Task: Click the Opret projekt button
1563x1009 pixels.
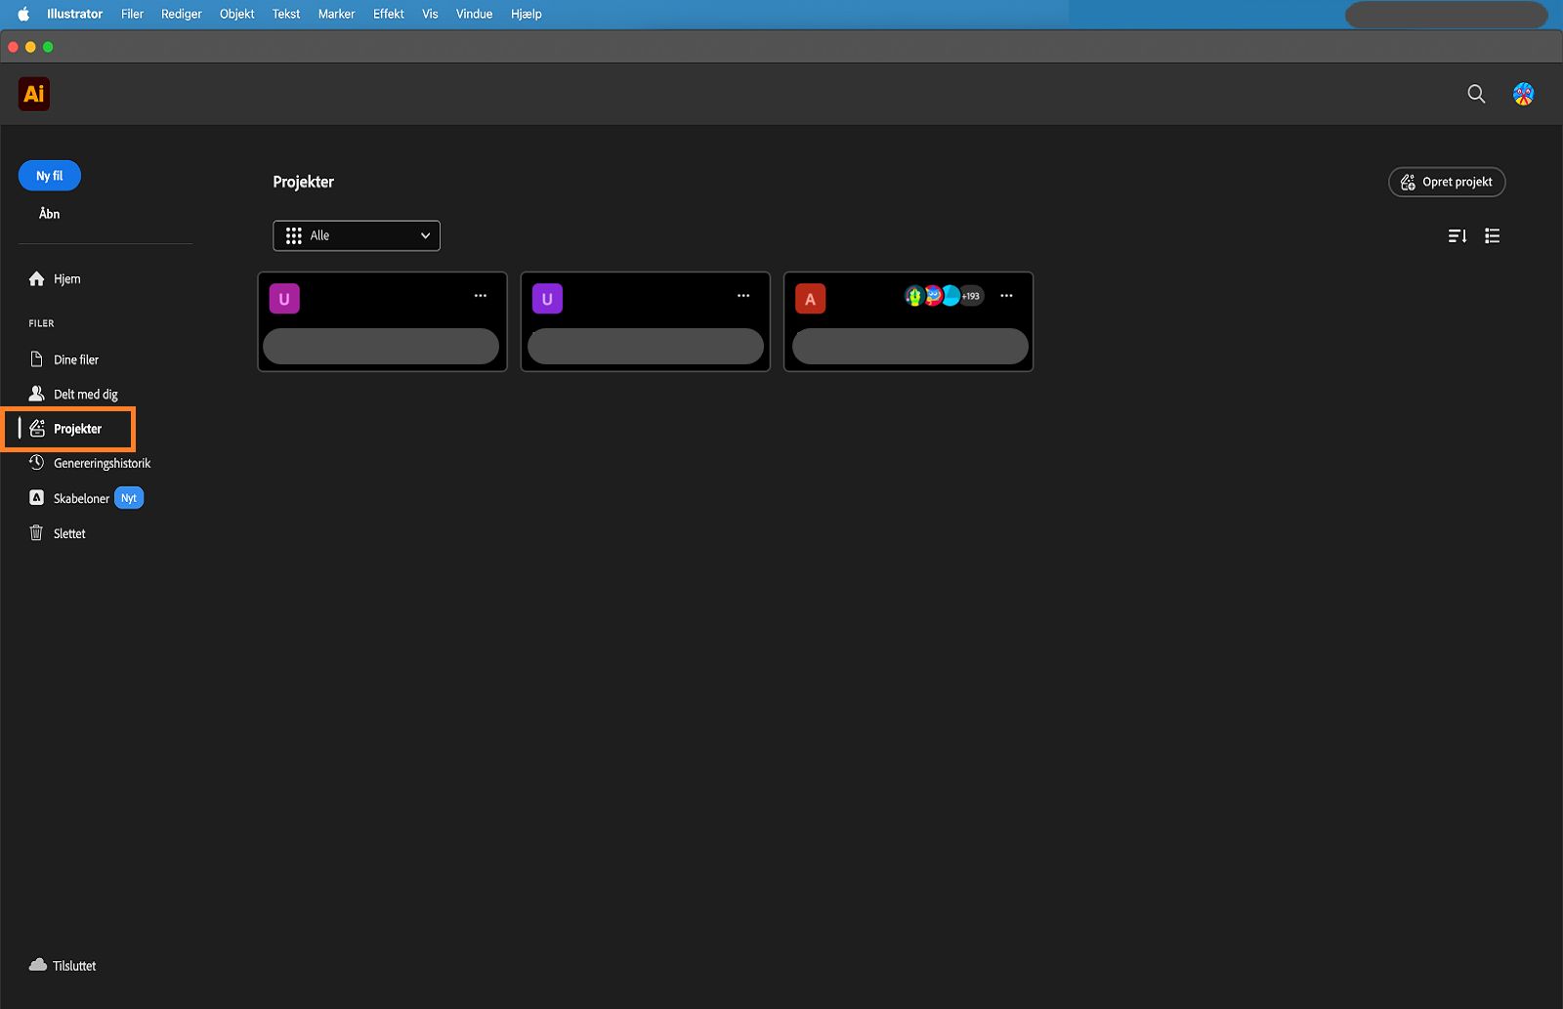Action: tap(1447, 182)
